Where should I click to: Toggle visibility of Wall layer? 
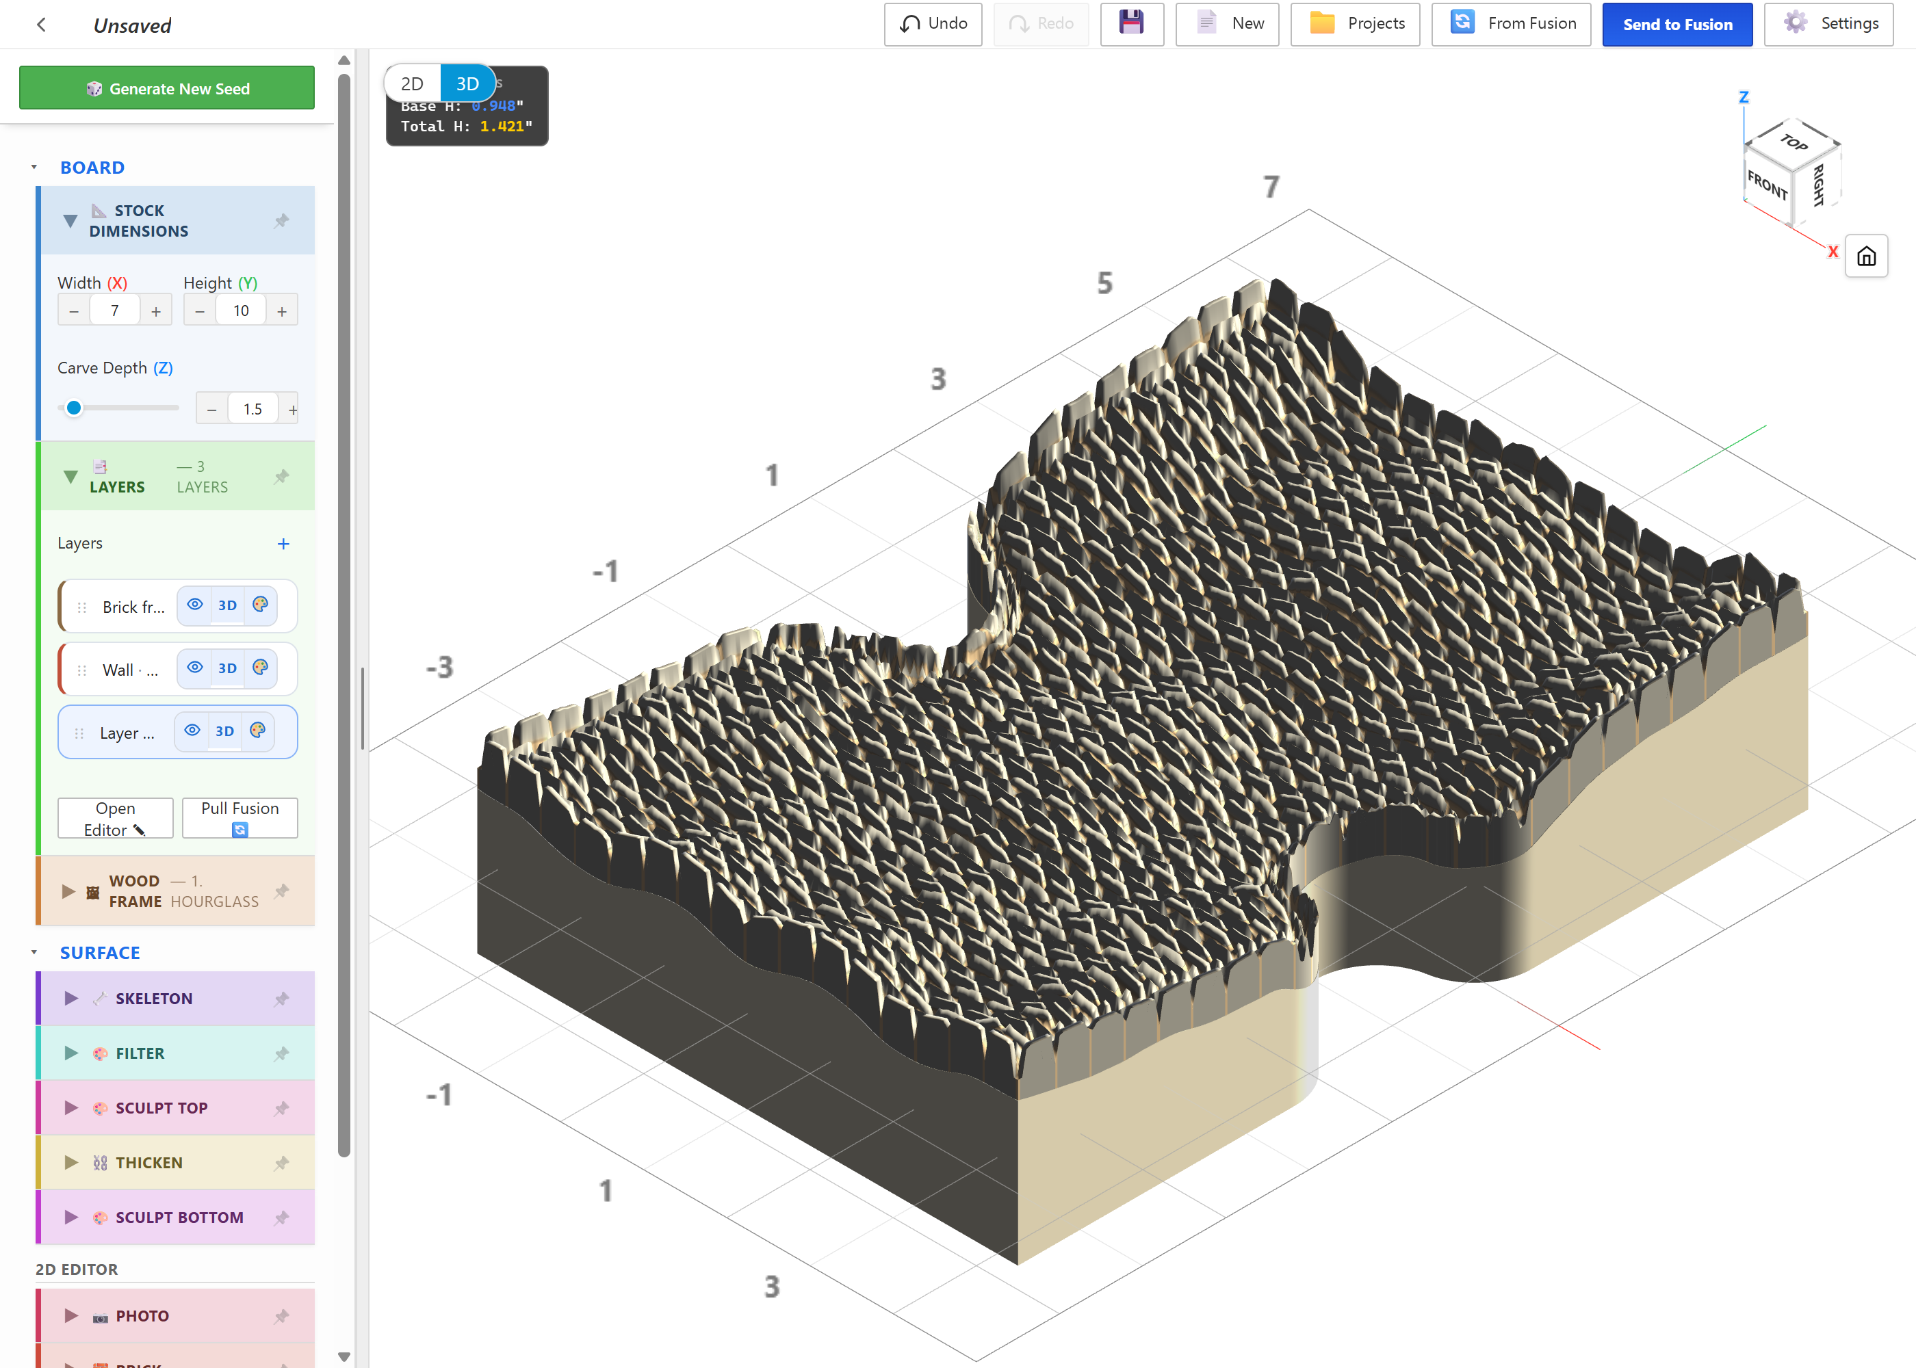[194, 668]
